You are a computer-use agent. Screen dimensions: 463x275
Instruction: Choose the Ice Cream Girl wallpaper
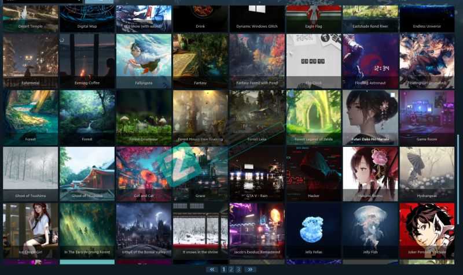pos(30,229)
